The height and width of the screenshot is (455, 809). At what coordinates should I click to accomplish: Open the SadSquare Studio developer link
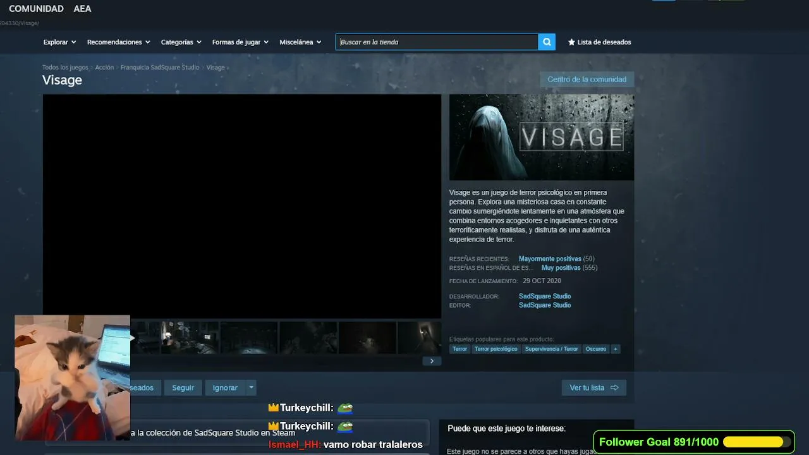[x=545, y=296]
